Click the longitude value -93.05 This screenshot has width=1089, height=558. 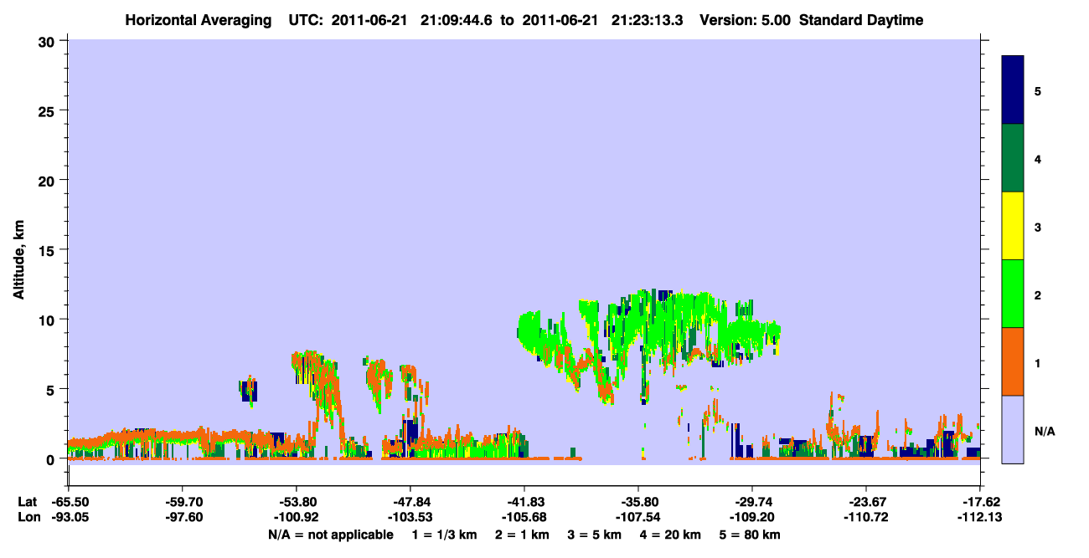(x=69, y=517)
